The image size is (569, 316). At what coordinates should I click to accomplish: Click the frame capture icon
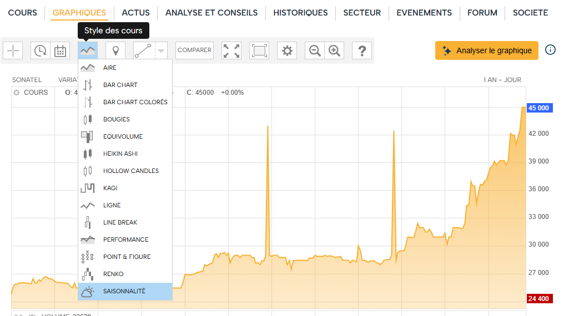click(259, 50)
